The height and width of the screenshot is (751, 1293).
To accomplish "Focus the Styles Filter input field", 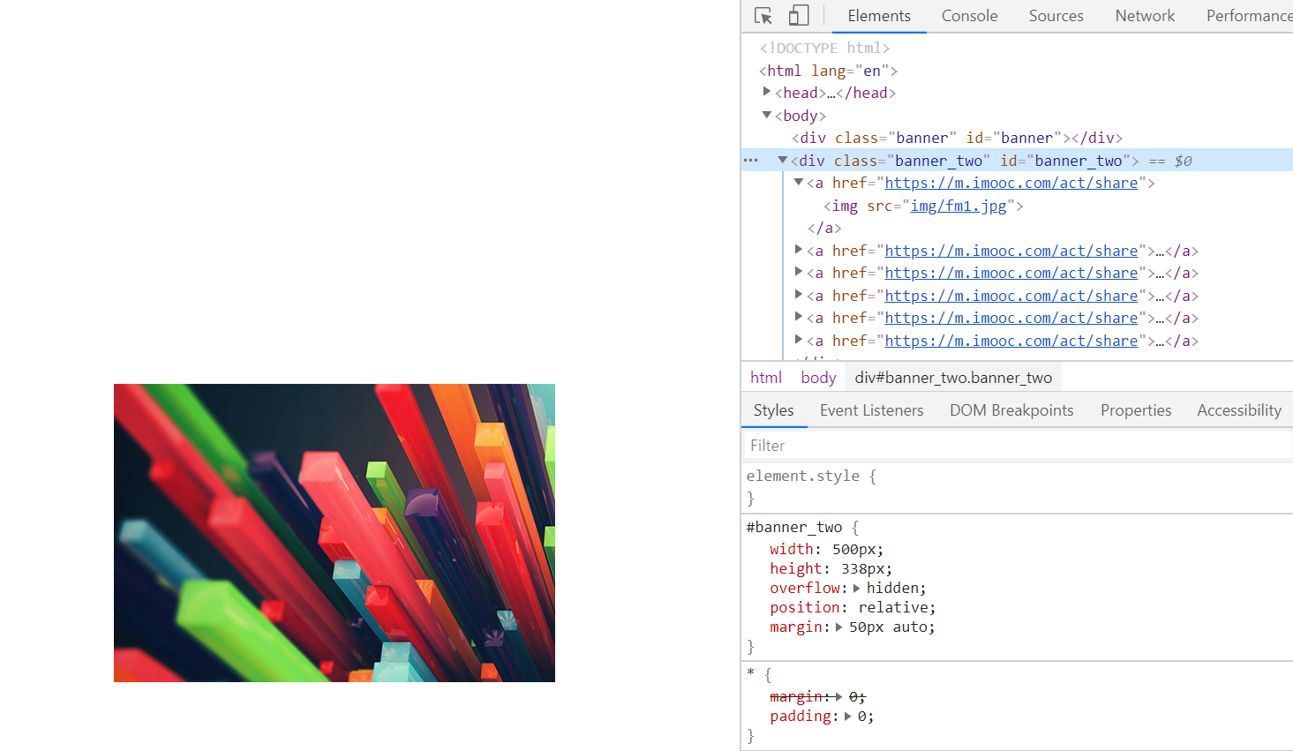I will tap(1017, 446).
